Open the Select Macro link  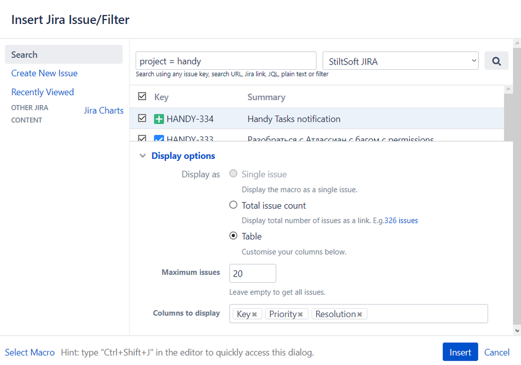(30, 353)
